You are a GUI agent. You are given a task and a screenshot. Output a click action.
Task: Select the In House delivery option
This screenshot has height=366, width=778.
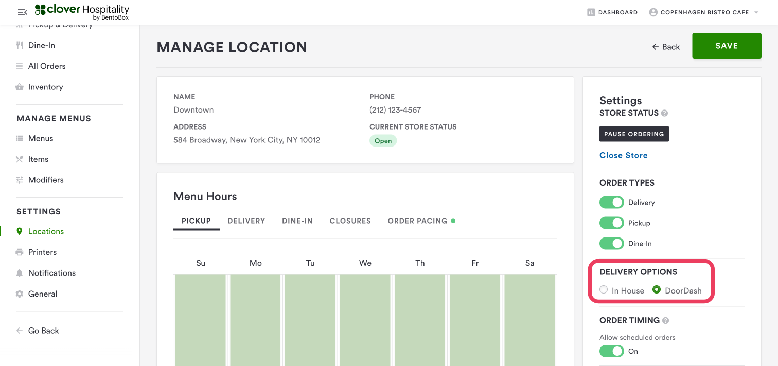tap(604, 290)
